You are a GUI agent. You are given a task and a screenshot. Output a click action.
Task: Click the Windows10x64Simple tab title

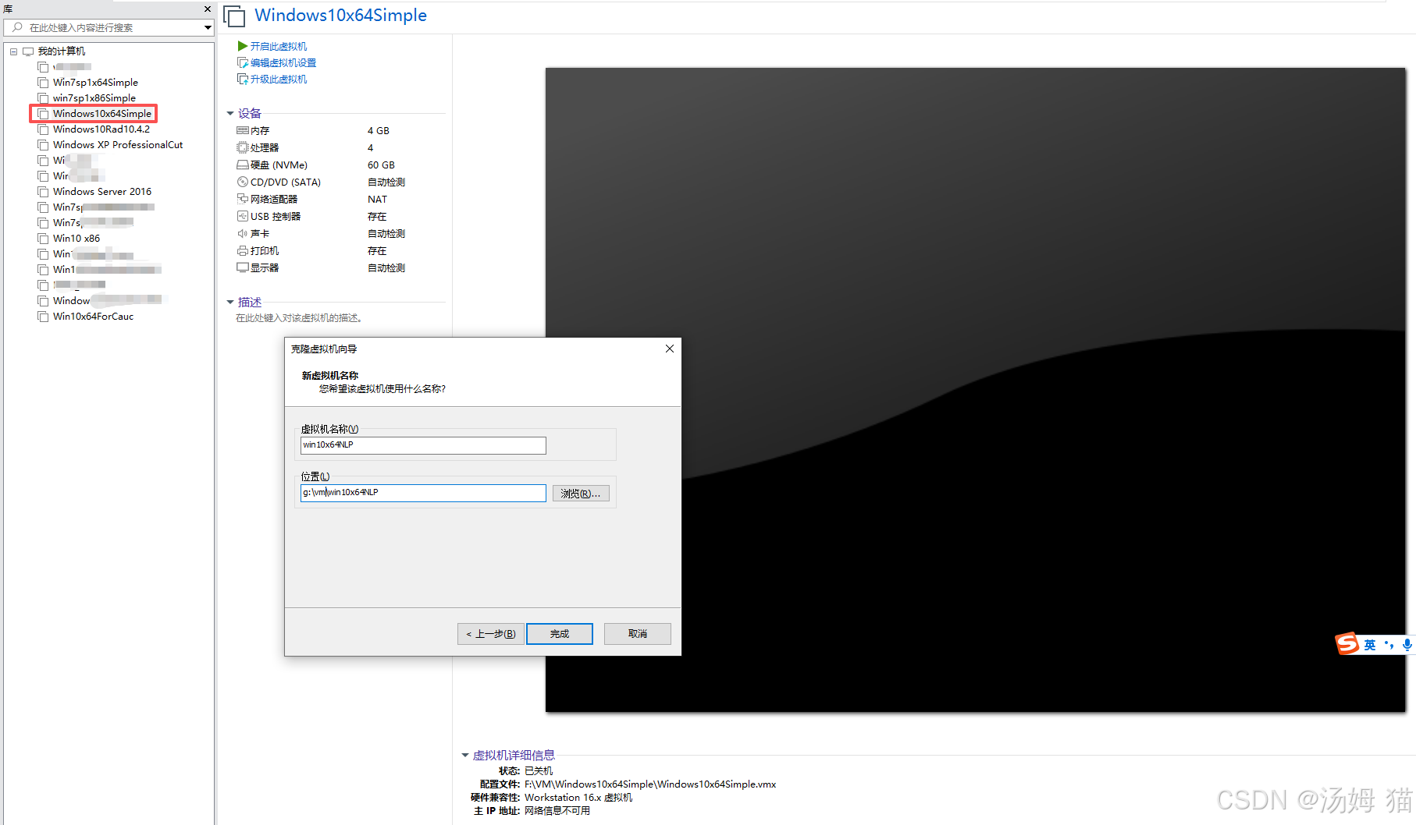[340, 16]
